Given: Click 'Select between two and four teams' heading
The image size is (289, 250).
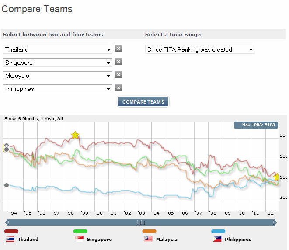Looking at the screenshot, I should tap(53, 35).
